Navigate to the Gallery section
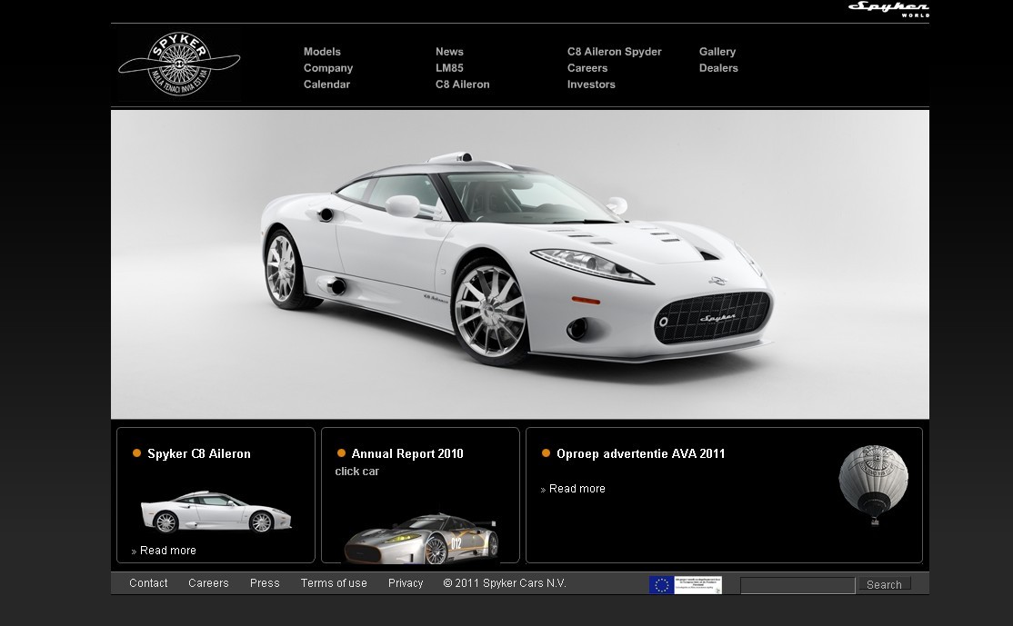 click(x=717, y=52)
